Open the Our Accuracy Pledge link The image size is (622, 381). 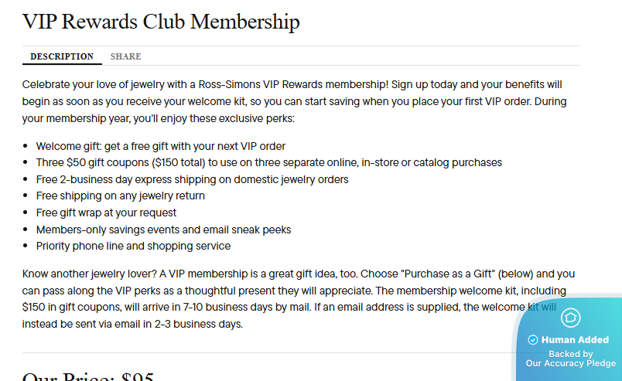click(x=570, y=363)
